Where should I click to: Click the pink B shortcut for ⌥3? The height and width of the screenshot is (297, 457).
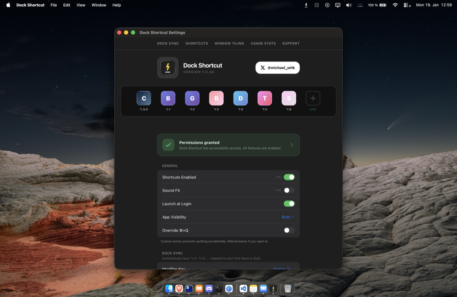click(x=216, y=97)
